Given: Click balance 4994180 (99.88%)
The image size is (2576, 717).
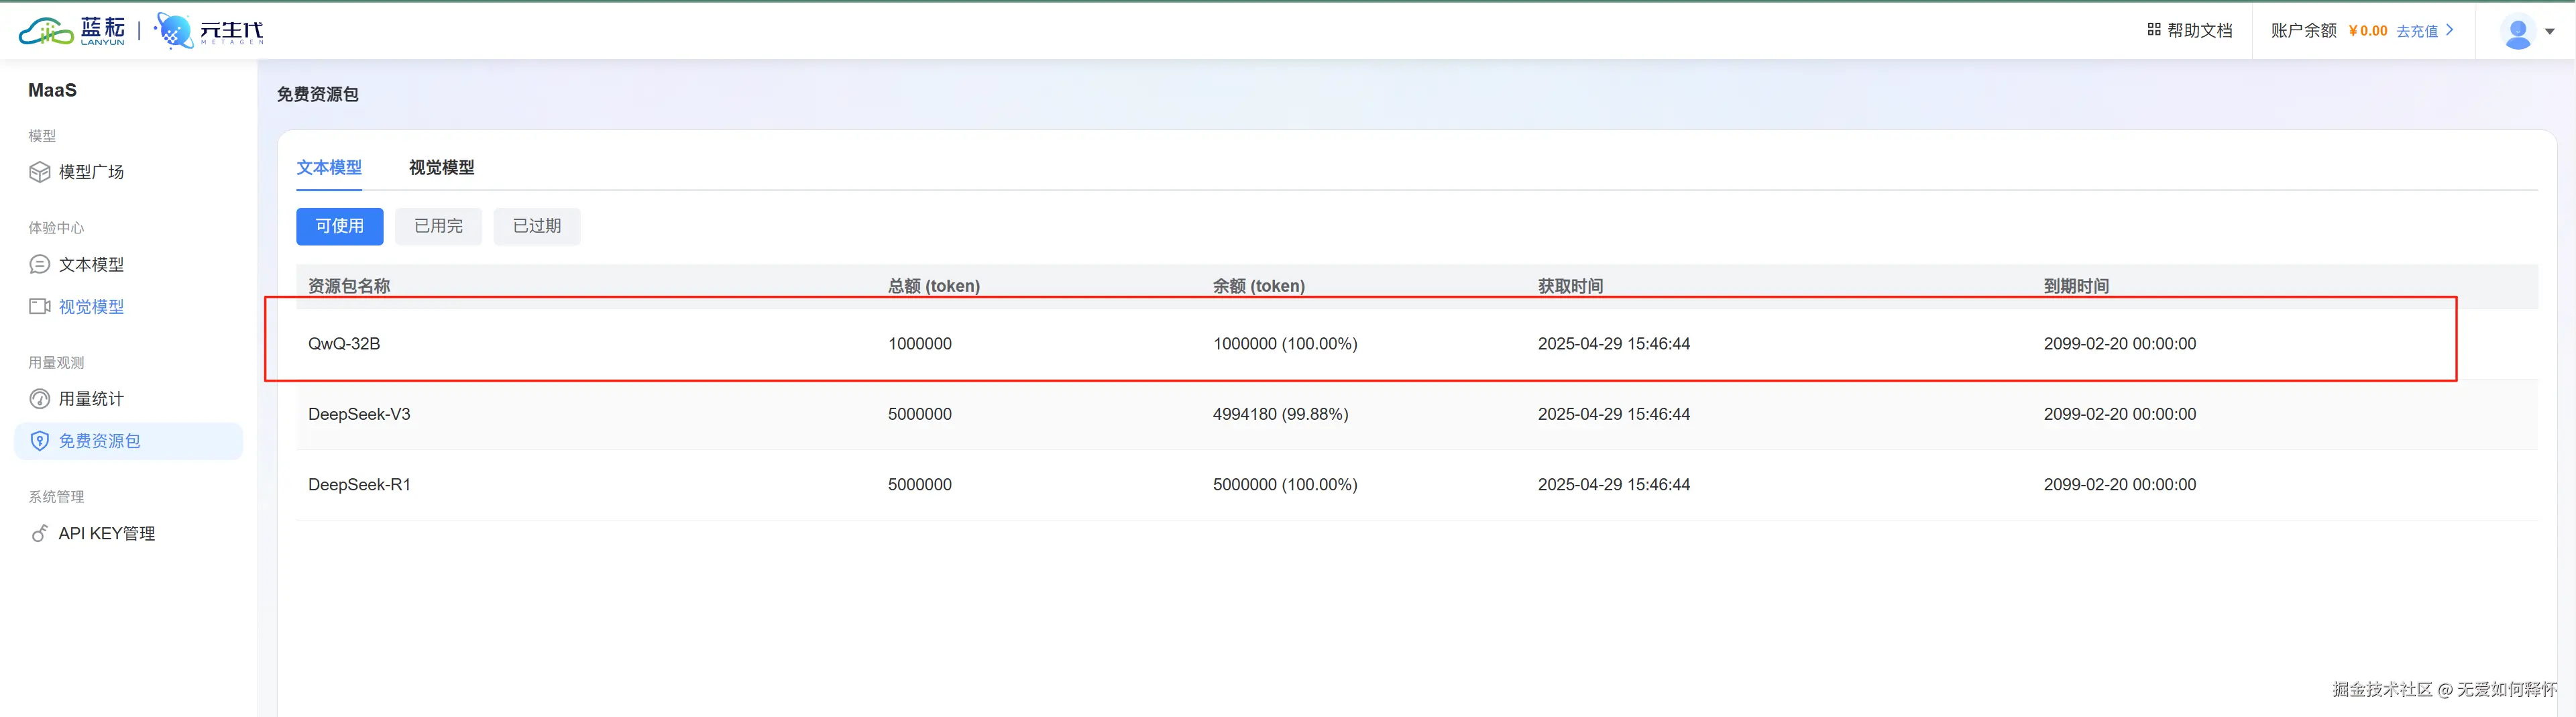Looking at the screenshot, I should coord(1281,414).
